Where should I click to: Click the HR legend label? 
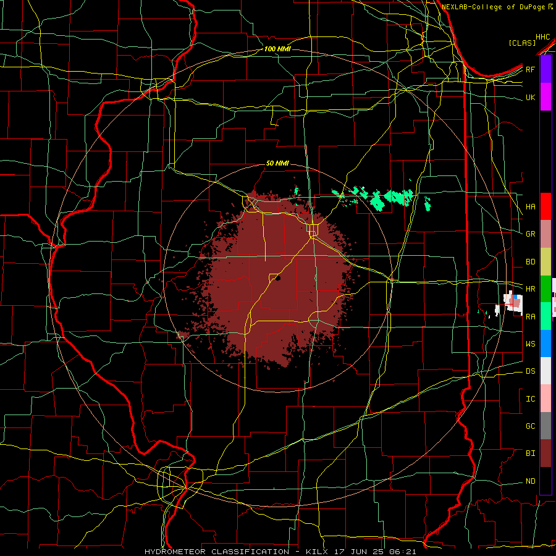(x=530, y=289)
